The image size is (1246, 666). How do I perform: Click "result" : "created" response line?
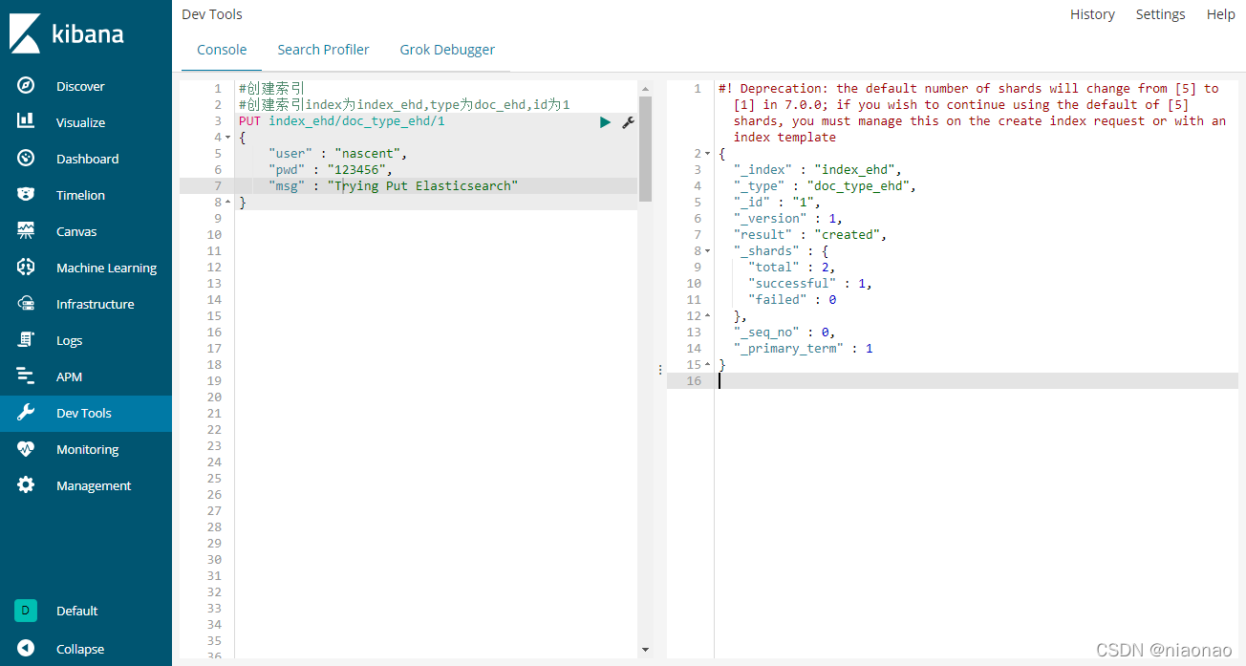(x=810, y=235)
